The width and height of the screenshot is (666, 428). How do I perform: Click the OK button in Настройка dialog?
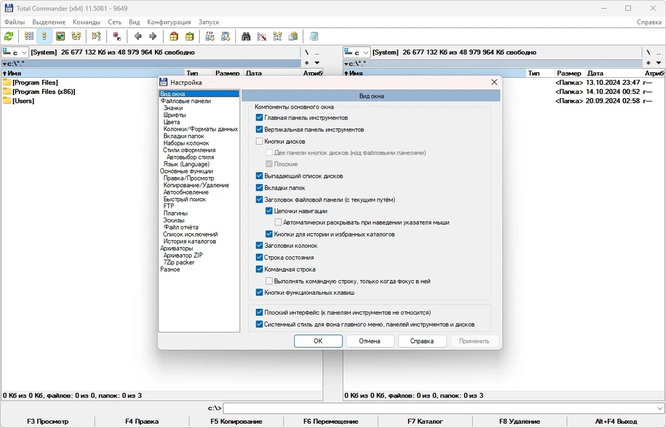pyautogui.click(x=318, y=341)
